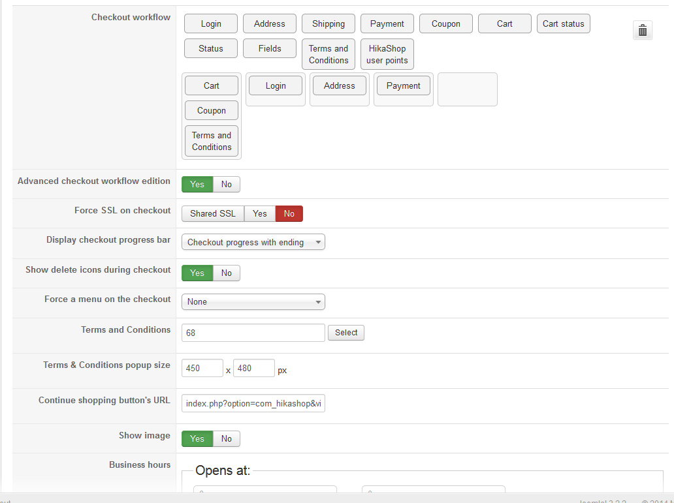Set Show image to No
The image size is (674, 503).
click(227, 438)
